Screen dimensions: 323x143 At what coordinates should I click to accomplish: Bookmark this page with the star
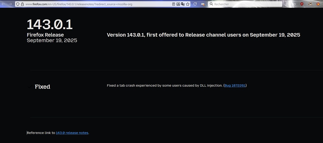pos(188,4)
